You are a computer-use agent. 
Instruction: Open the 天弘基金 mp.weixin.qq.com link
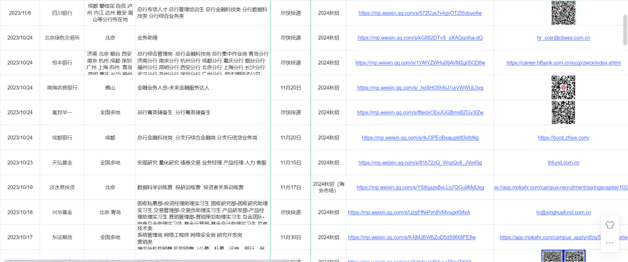(420, 163)
